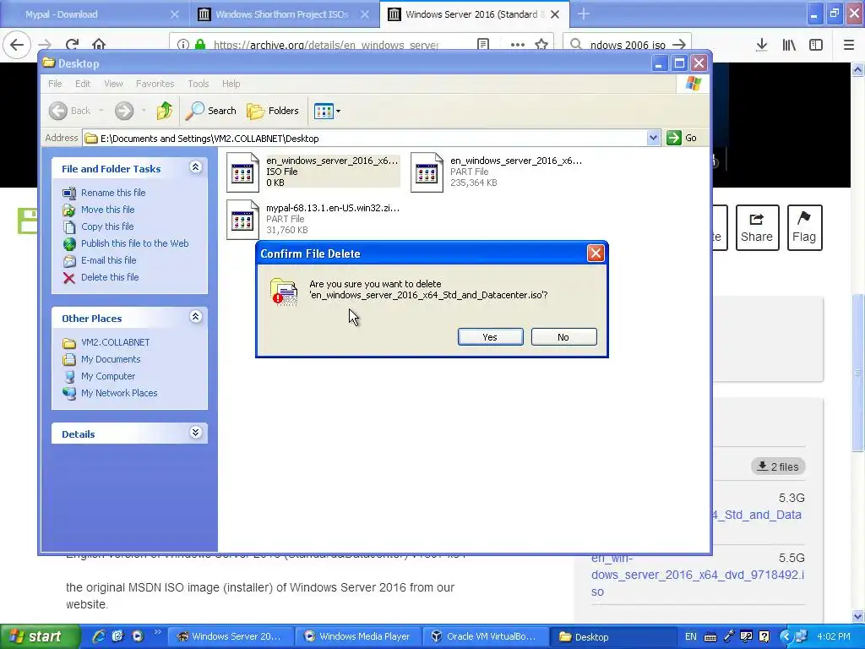Image resolution: width=865 pixels, height=649 pixels.
Task: Bookmark this page with star icon
Action: (541, 44)
